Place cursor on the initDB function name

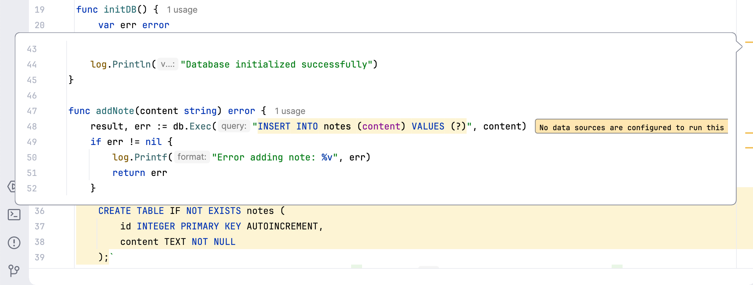click(x=120, y=10)
